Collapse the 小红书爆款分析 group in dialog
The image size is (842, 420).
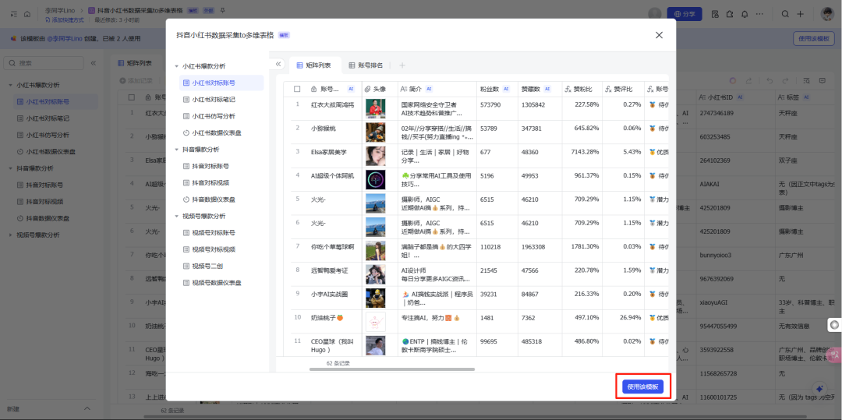click(176, 66)
